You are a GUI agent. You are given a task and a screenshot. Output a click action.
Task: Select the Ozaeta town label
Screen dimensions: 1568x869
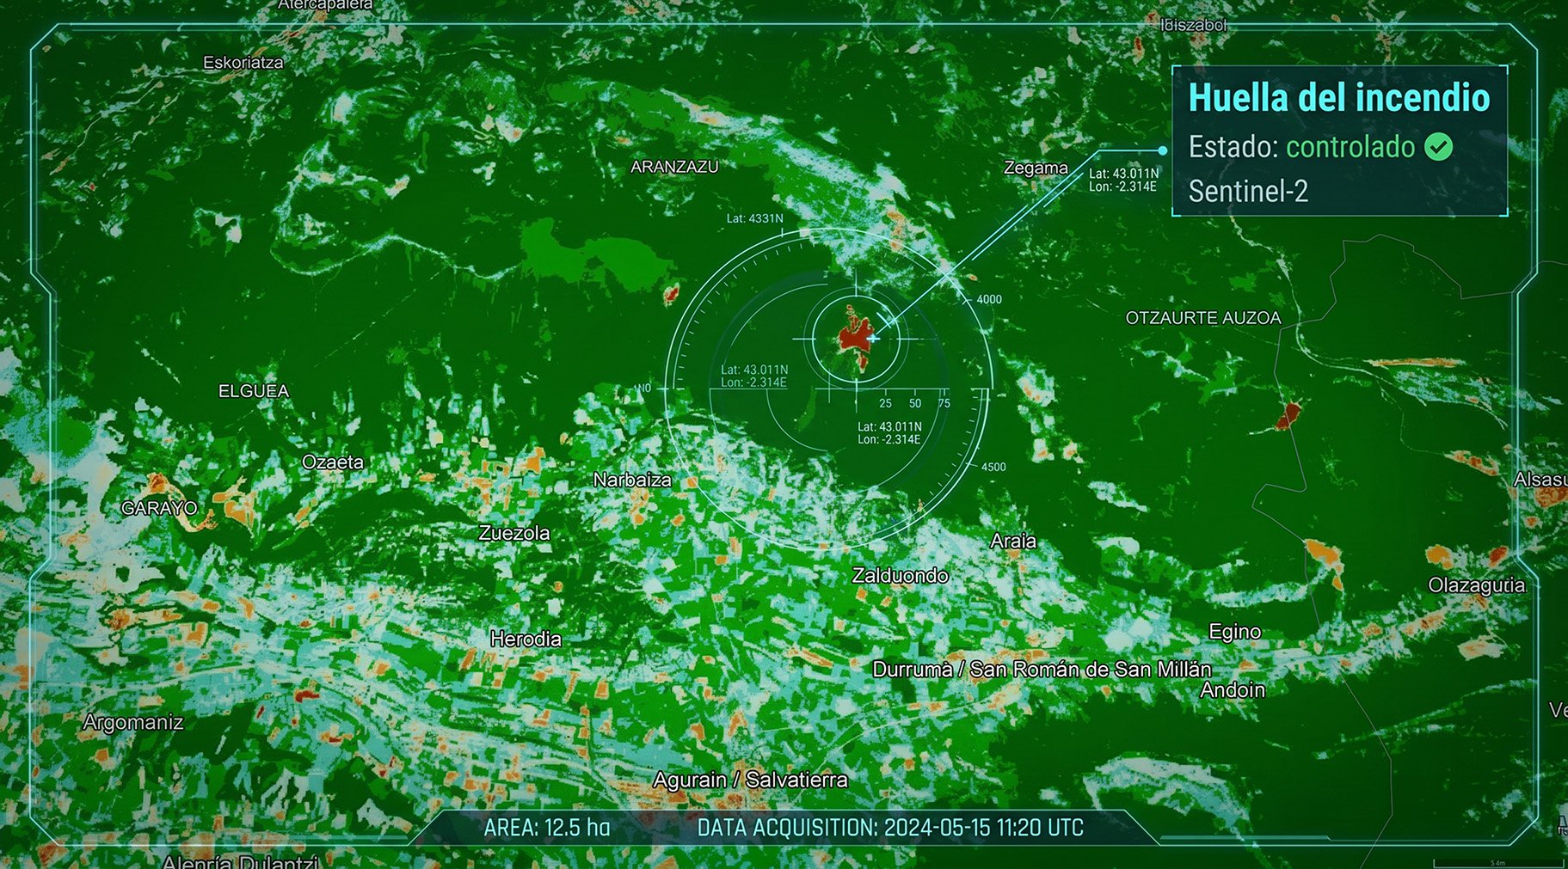tap(333, 462)
